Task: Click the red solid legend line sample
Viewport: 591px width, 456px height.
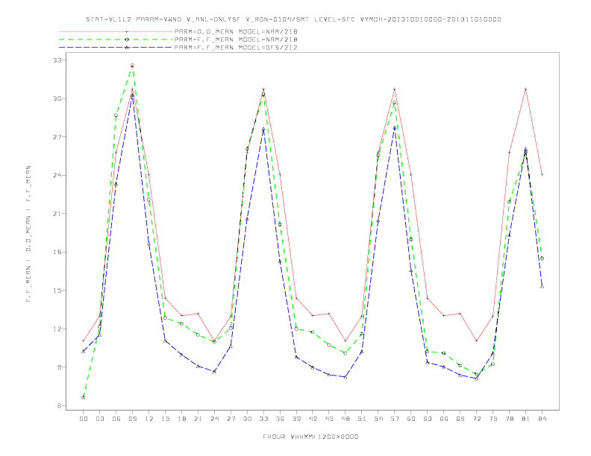Action: click(116, 31)
